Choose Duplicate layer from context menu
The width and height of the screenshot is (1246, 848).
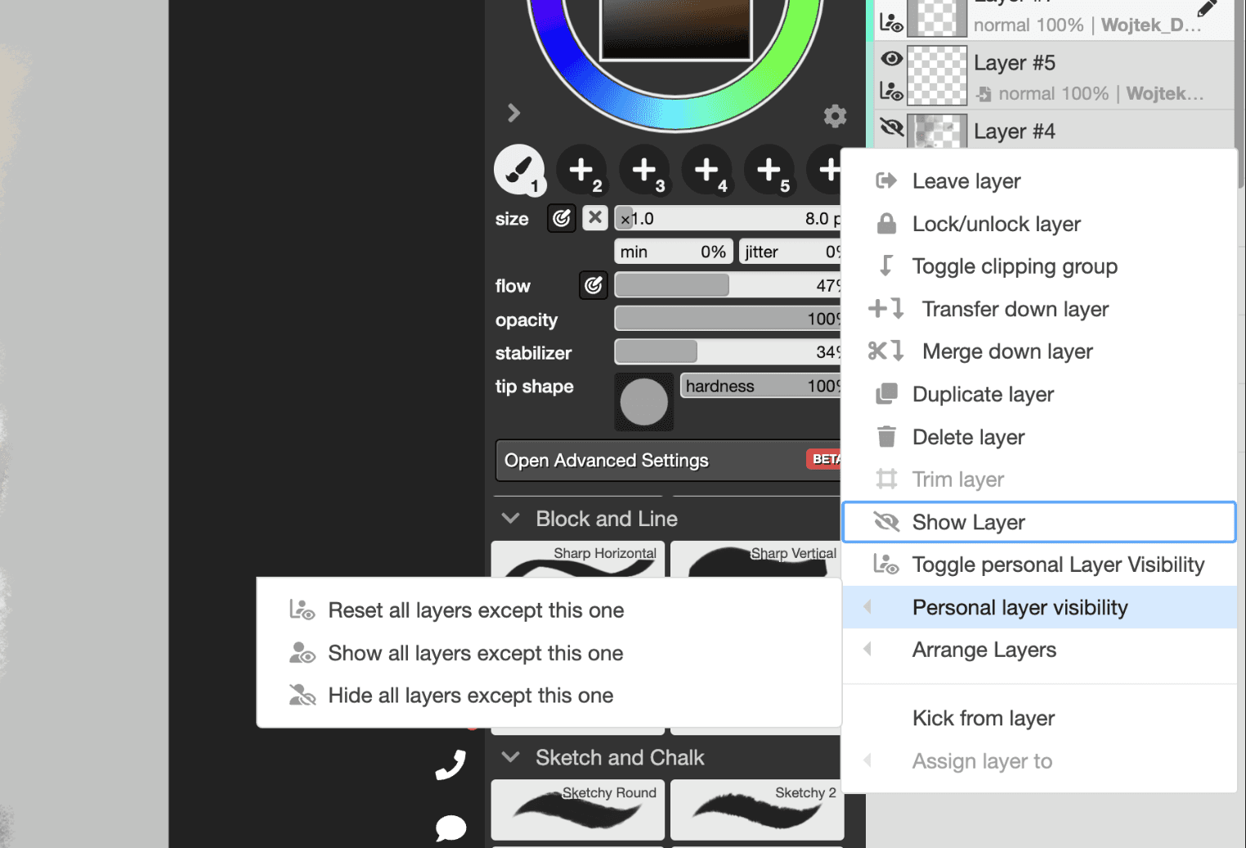pyautogui.click(x=982, y=395)
